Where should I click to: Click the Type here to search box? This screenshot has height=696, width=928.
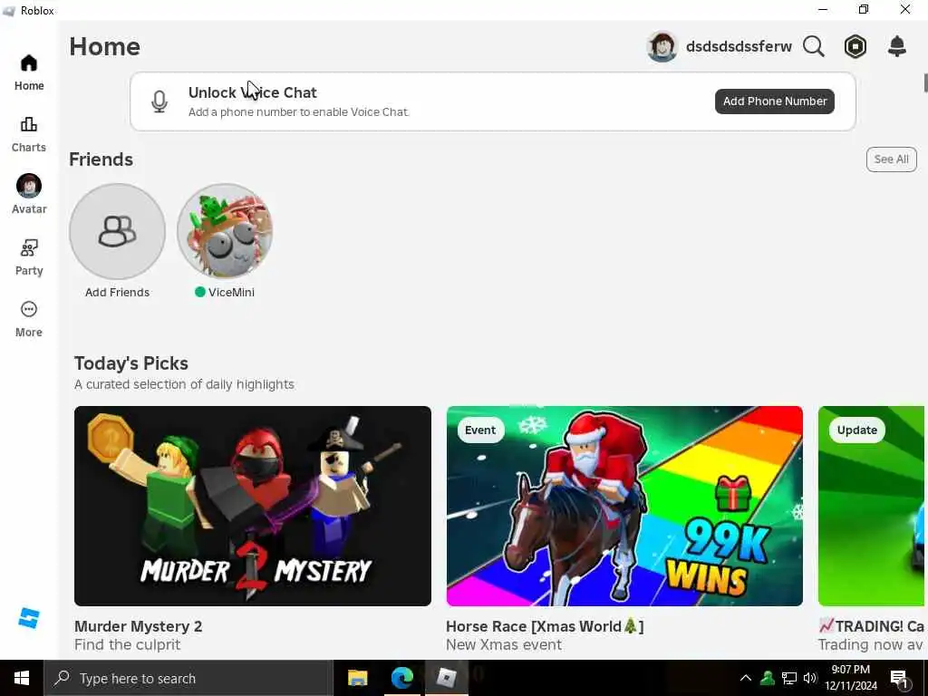[x=188, y=678]
